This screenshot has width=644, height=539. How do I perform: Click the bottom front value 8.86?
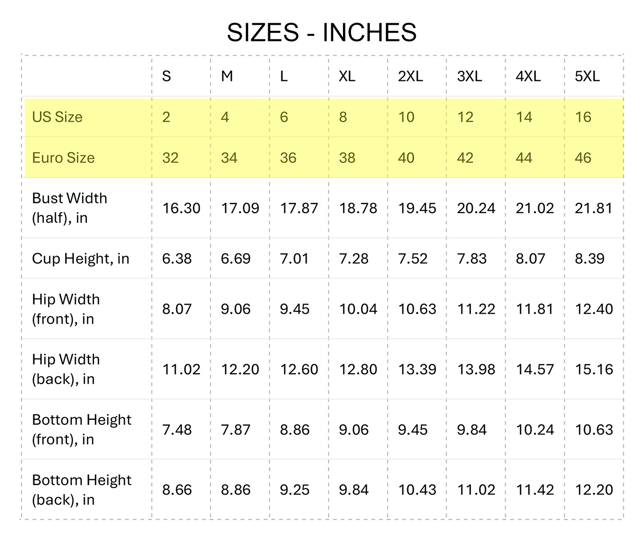(294, 430)
